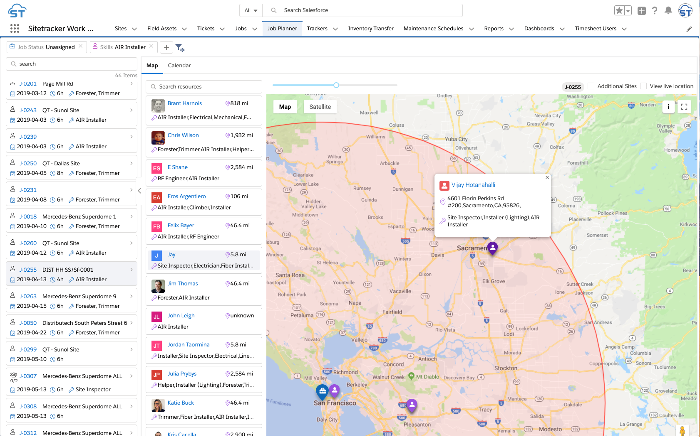Open the J-0260 job link

pos(28,243)
